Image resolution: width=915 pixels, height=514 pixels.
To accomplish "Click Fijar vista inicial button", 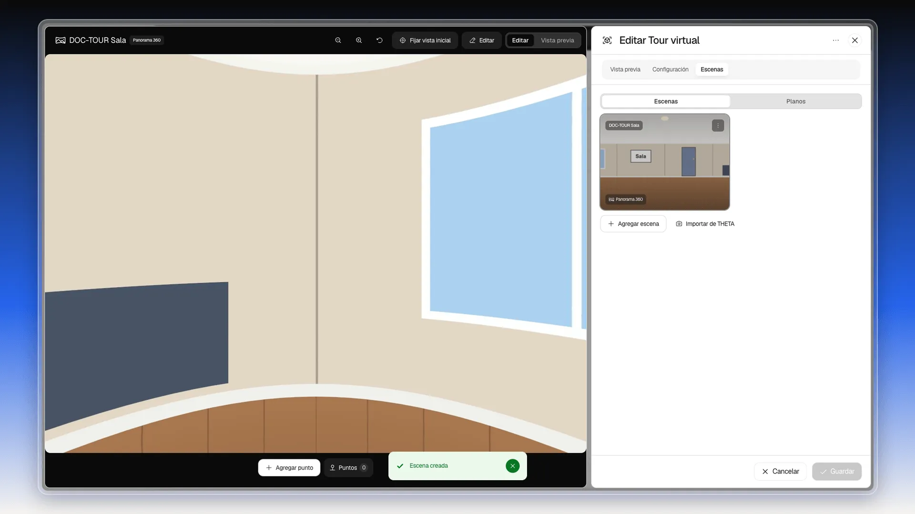I will [x=425, y=40].
